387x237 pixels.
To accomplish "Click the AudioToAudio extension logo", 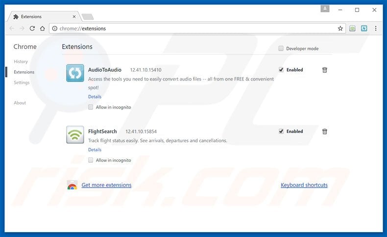I will [x=75, y=73].
